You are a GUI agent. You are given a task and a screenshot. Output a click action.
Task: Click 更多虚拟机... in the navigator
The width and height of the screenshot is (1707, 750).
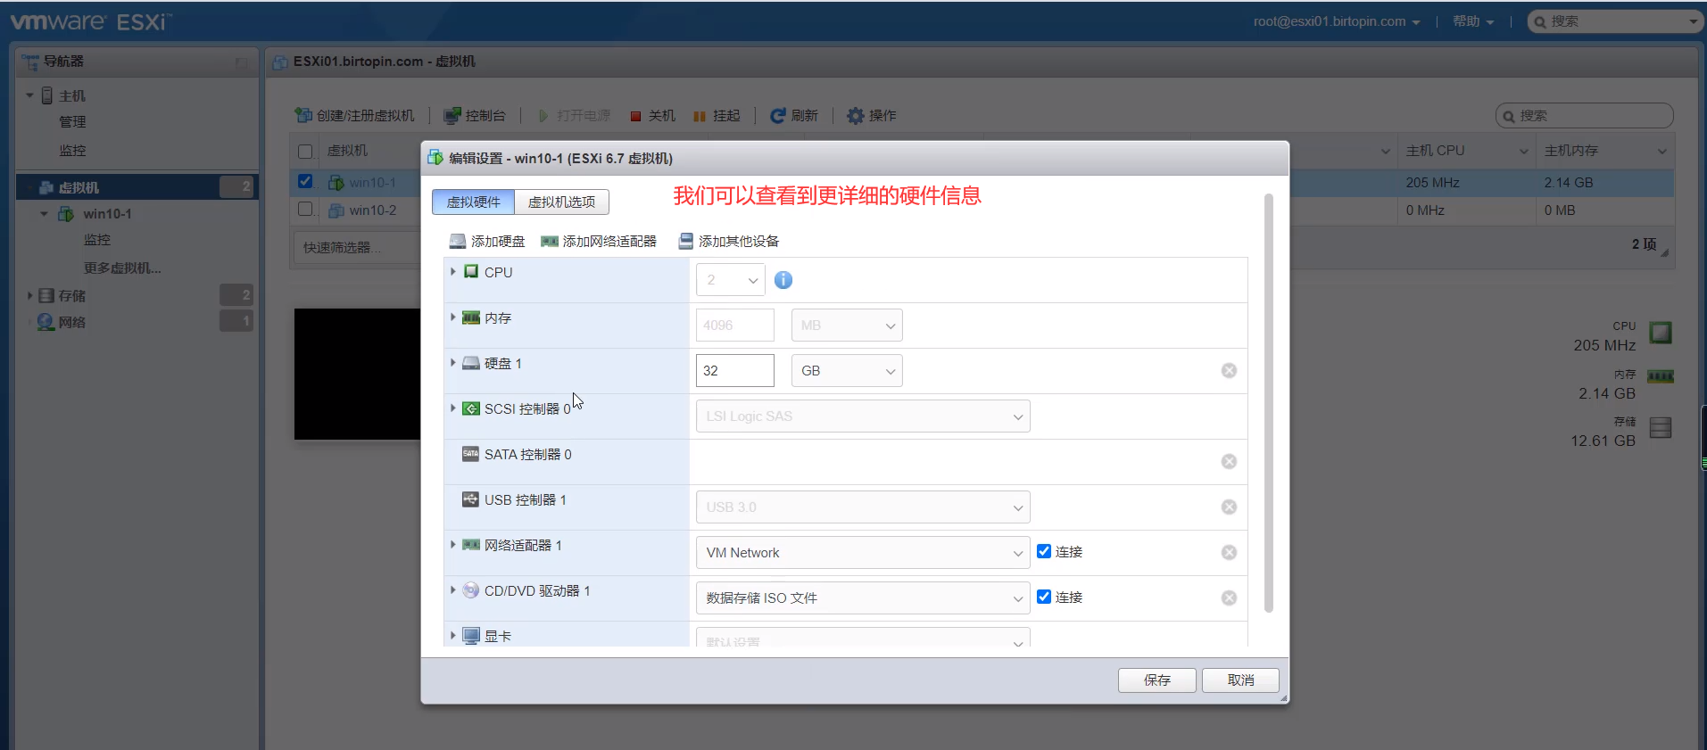122,268
